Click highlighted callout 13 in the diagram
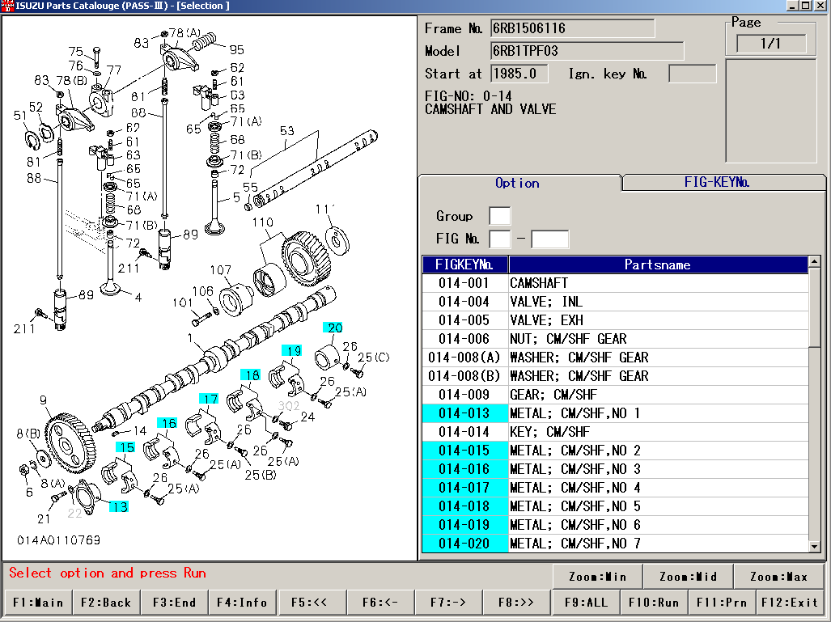This screenshot has height=622, width=831. (x=119, y=507)
